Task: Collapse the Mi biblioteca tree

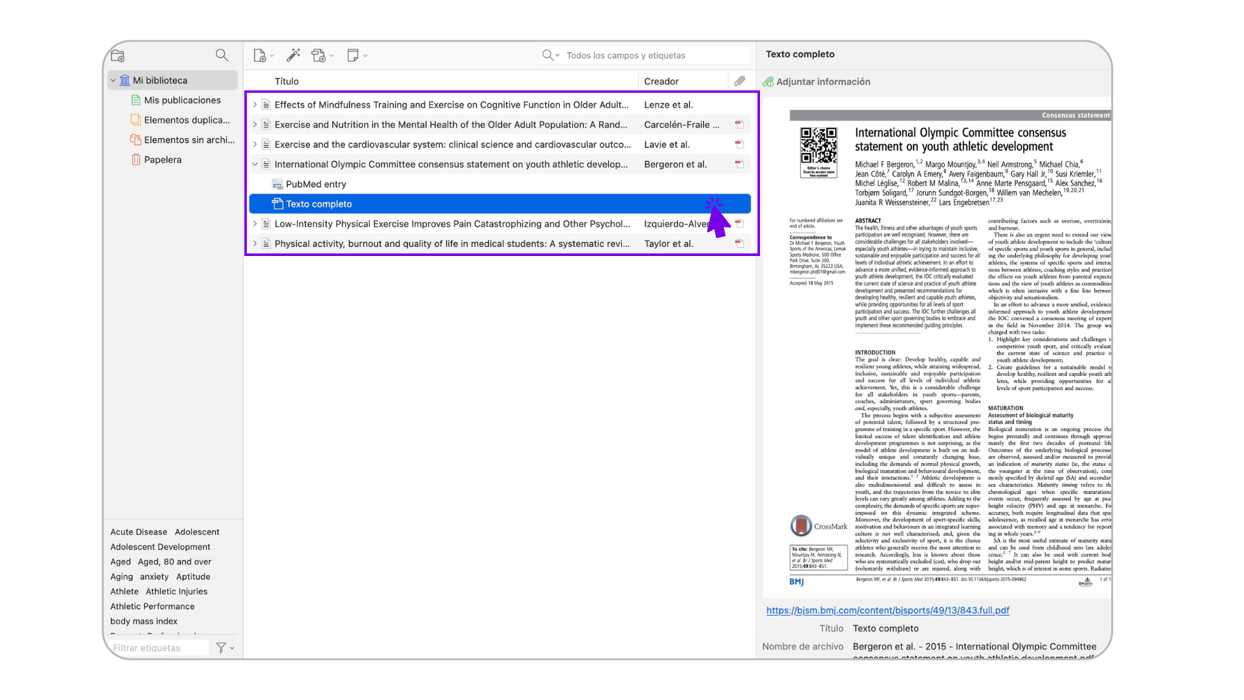Action: pos(113,80)
